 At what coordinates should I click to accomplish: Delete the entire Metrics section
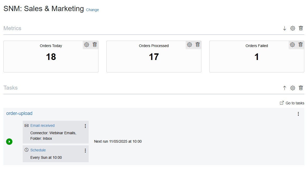(301, 28)
